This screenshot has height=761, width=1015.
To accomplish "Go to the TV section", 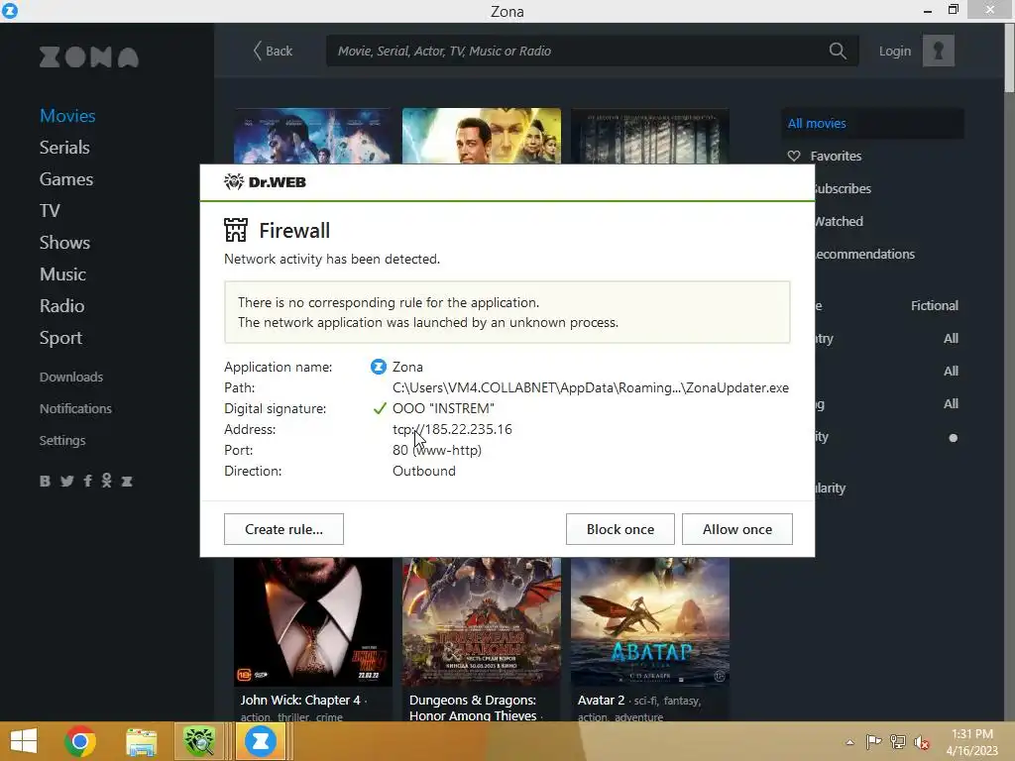I will tap(50, 211).
